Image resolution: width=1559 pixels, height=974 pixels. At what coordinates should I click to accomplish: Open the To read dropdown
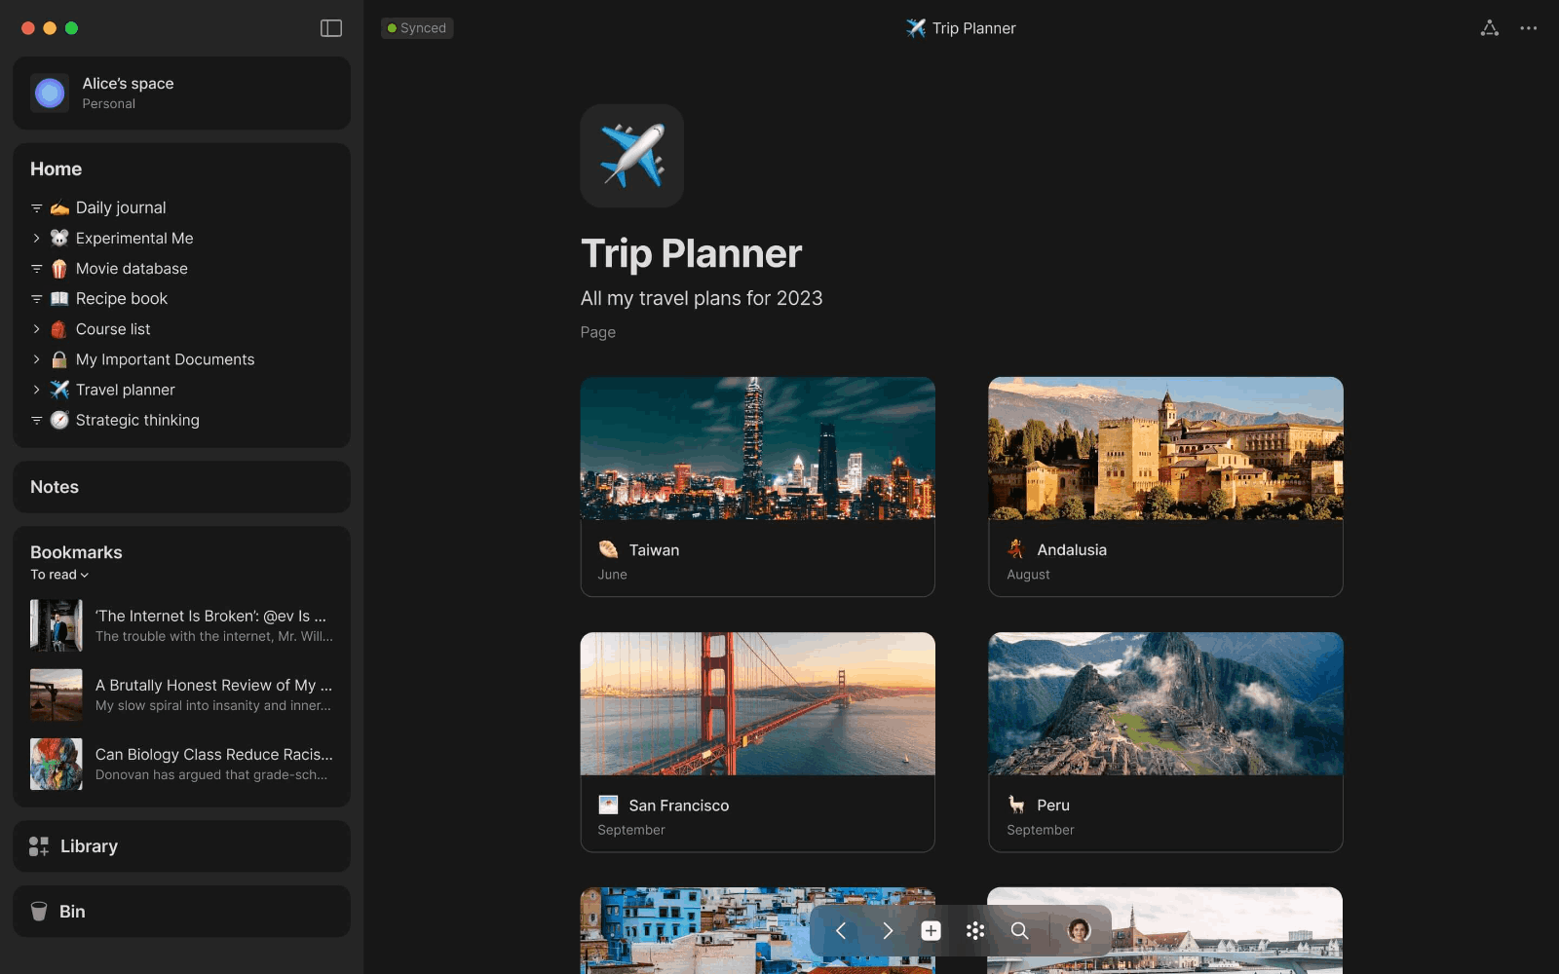(59, 575)
